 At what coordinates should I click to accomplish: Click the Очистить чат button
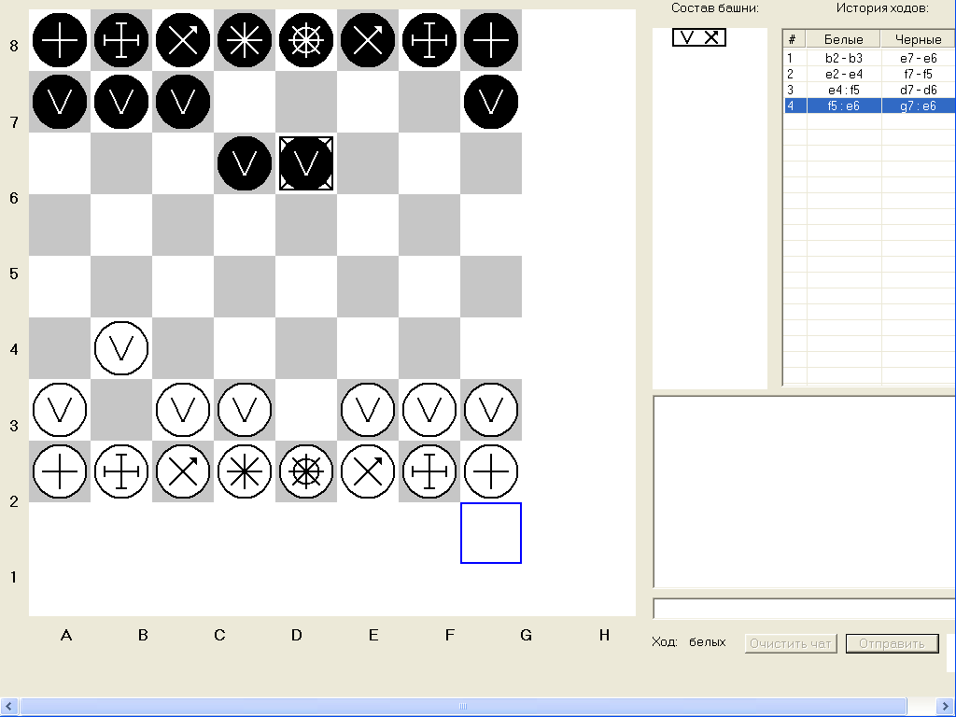(791, 643)
